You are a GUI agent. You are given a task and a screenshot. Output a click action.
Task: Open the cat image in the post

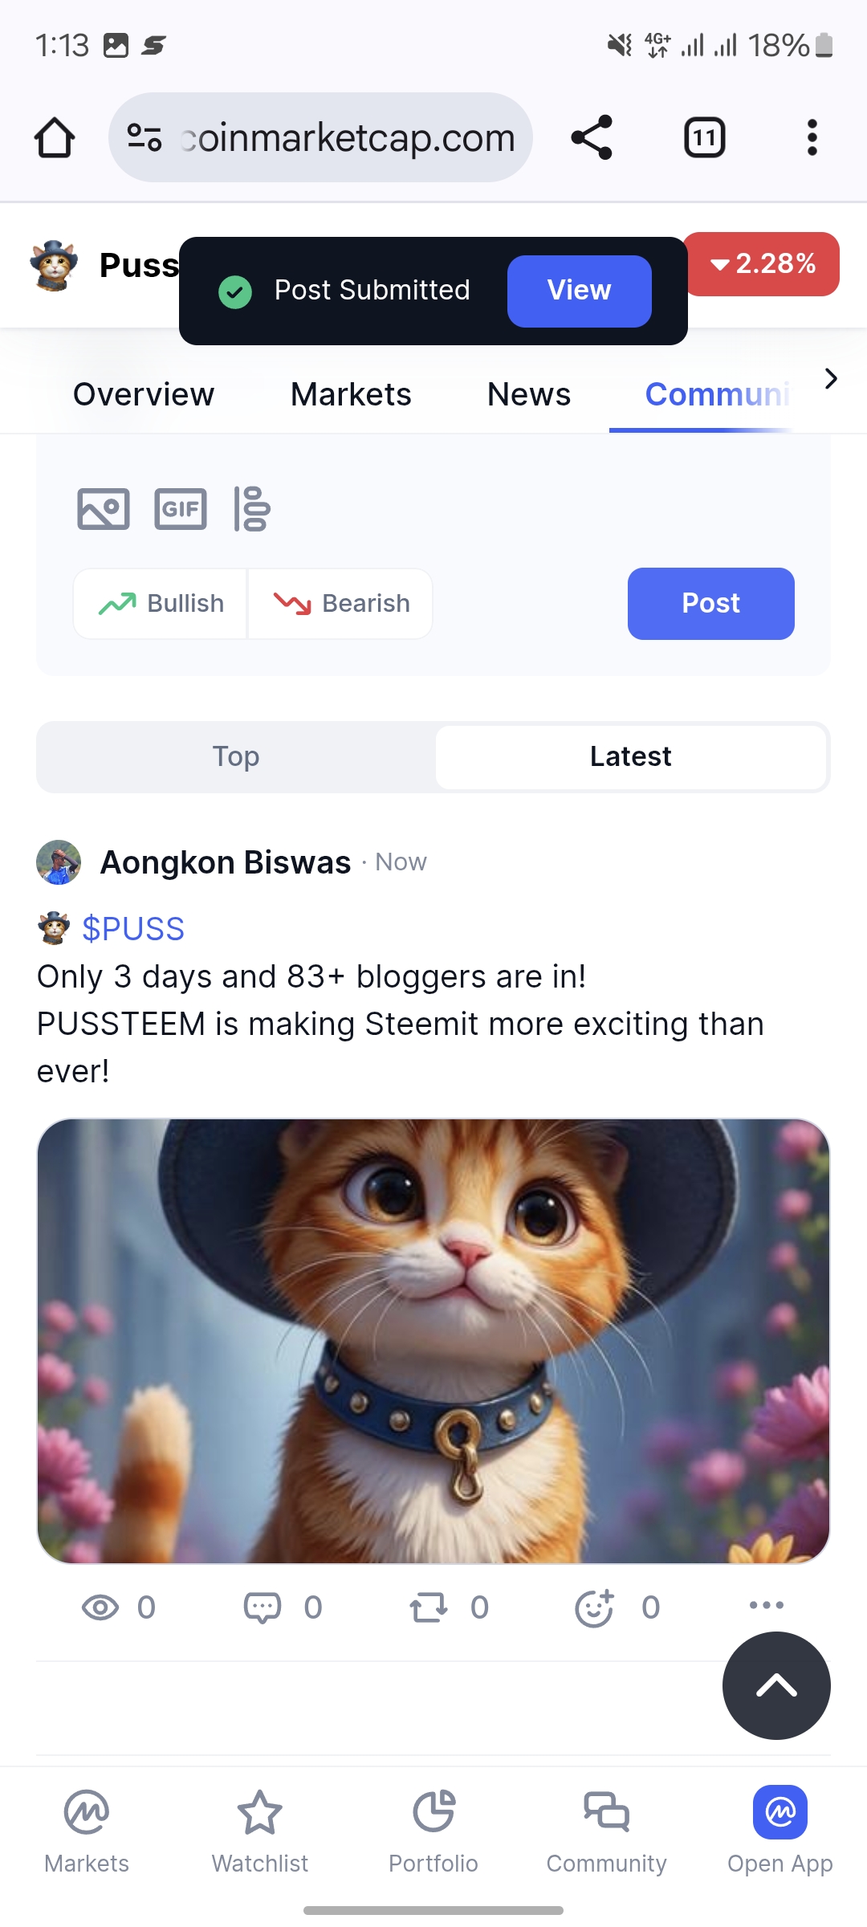pyautogui.click(x=433, y=1341)
